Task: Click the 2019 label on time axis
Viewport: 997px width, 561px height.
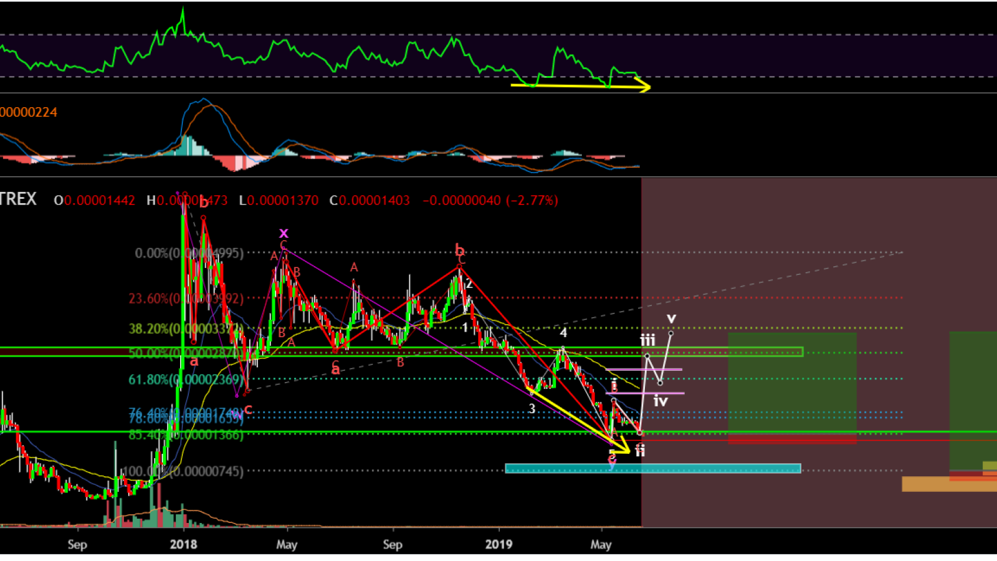Action: pyautogui.click(x=499, y=544)
